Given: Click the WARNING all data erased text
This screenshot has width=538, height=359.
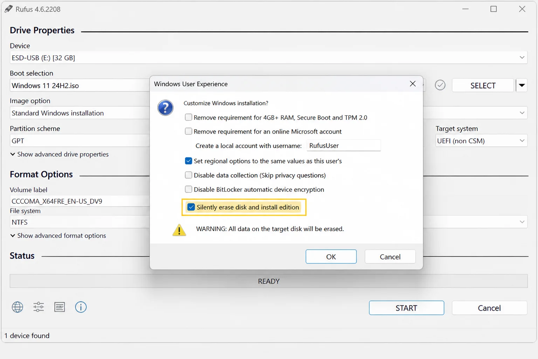Looking at the screenshot, I should tap(270, 229).
